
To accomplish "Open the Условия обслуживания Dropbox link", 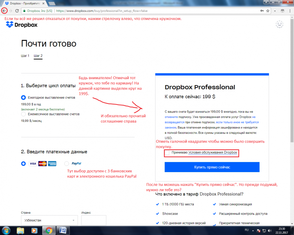I will pos(213,152).
